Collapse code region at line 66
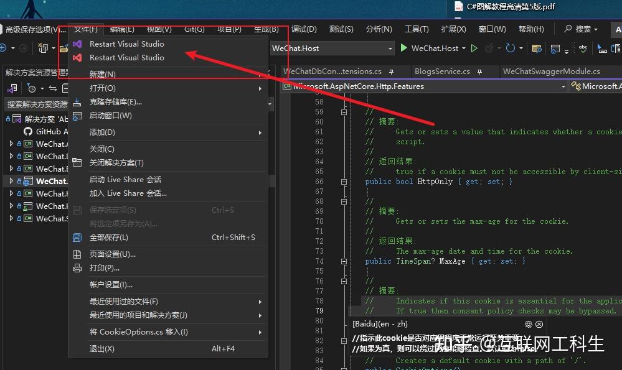Image resolution: width=622 pixels, height=370 pixels. 344,182
